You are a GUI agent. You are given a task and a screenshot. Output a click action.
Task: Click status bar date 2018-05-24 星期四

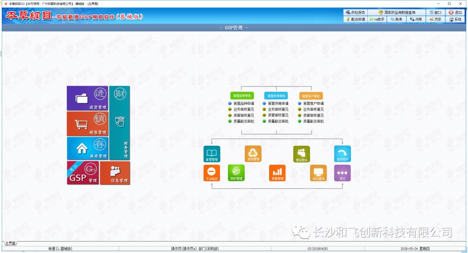[415, 249]
